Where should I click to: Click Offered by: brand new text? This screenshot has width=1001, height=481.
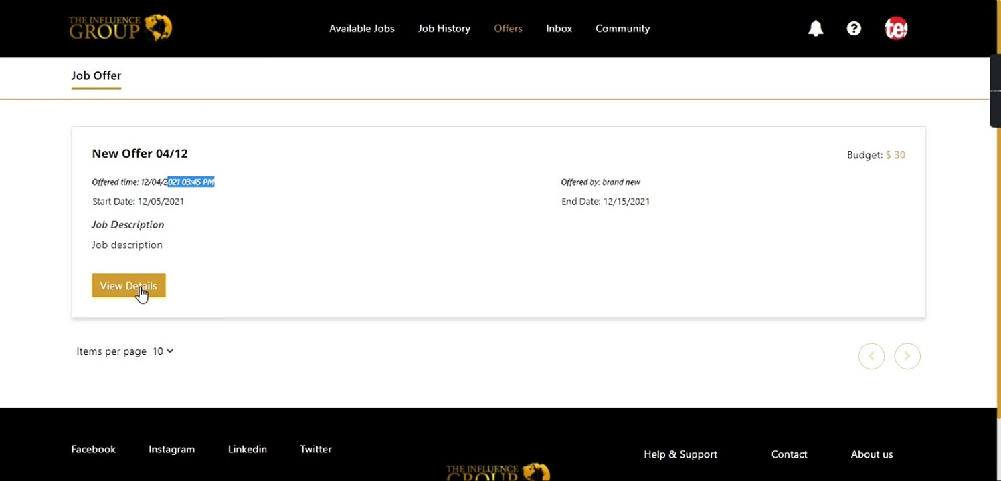click(601, 182)
